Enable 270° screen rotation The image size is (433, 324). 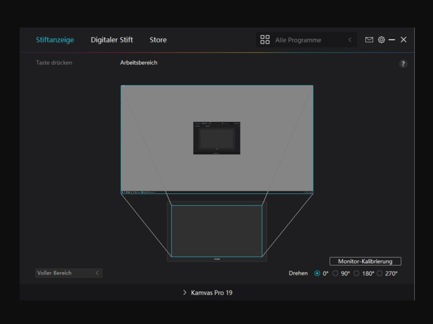pos(379,273)
